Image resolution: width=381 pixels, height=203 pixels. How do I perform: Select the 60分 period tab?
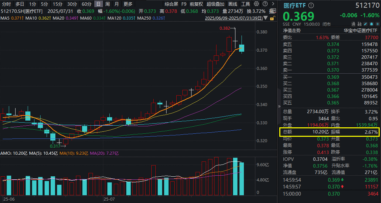tap(86, 4)
